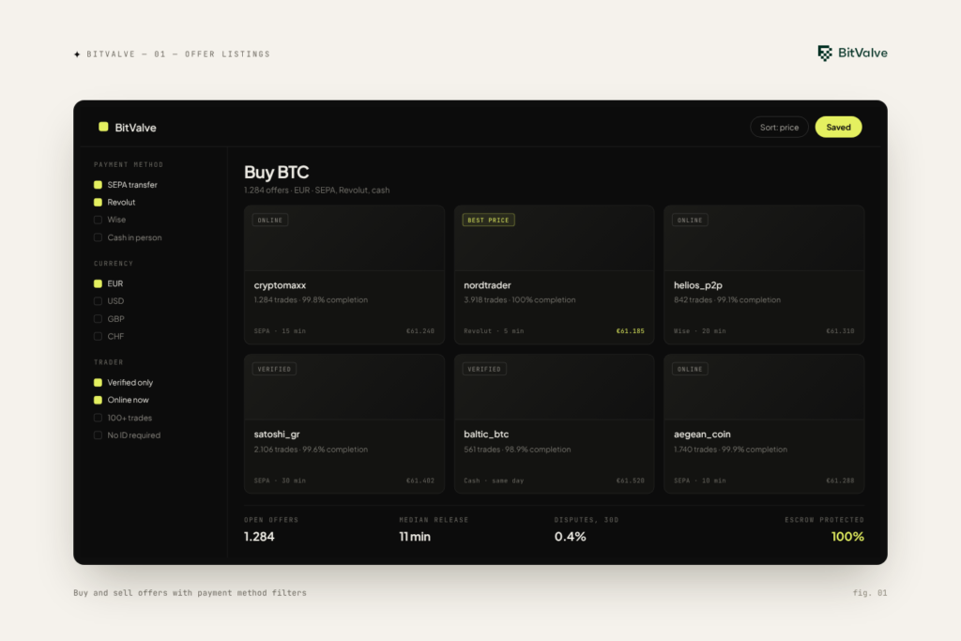Click the €61.402 price on satoshi_gr
Screen dimensions: 961x641
point(420,481)
